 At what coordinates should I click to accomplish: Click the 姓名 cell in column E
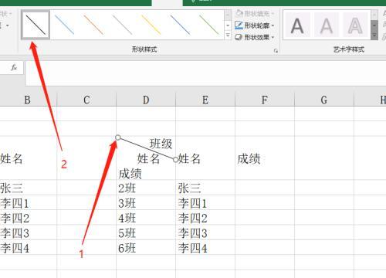[205, 158]
